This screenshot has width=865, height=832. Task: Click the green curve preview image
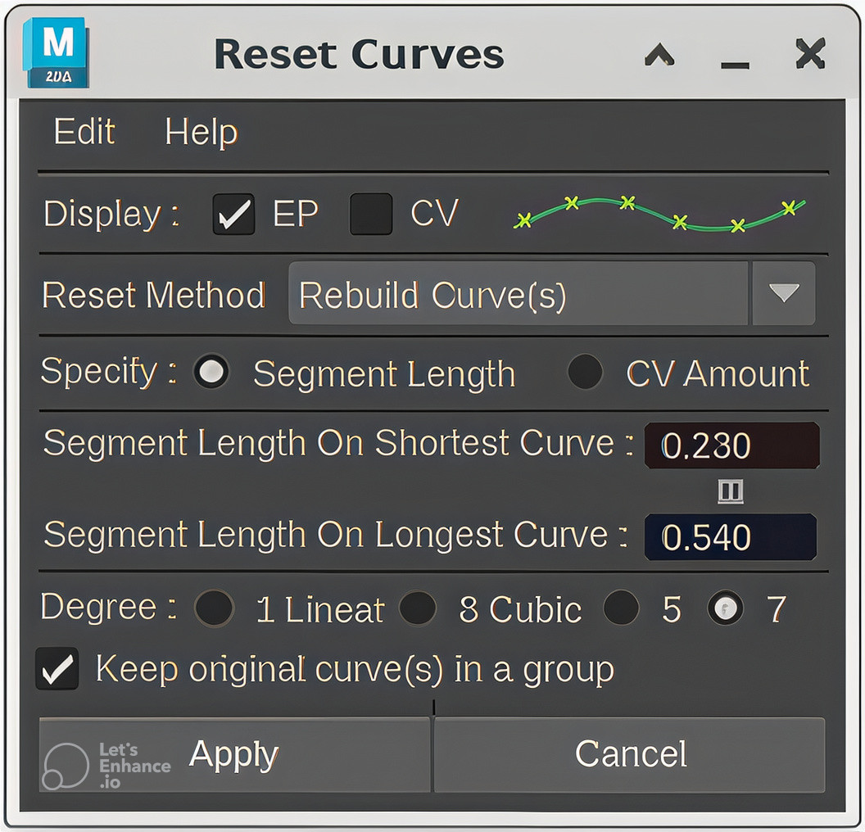point(659,214)
